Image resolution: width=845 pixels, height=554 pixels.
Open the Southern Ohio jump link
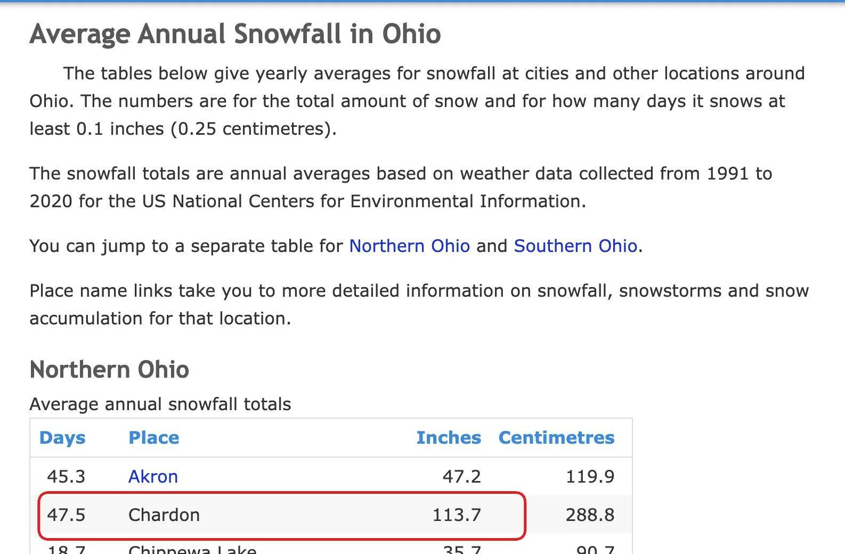tap(575, 246)
